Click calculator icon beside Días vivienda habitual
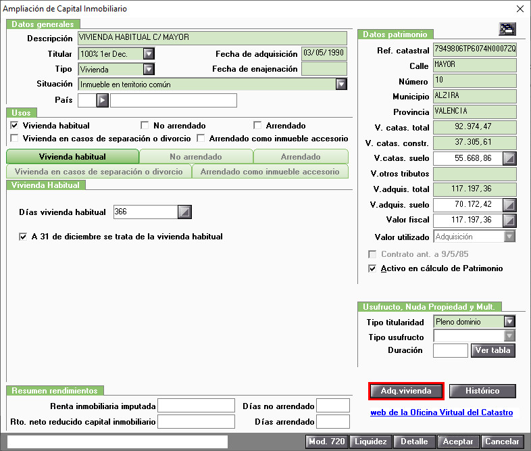The image size is (531, 451). (184, 212)
